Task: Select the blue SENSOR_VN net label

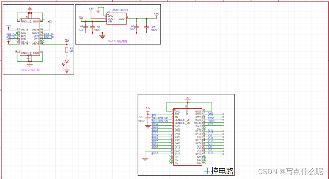Action: tap(160, 121)
